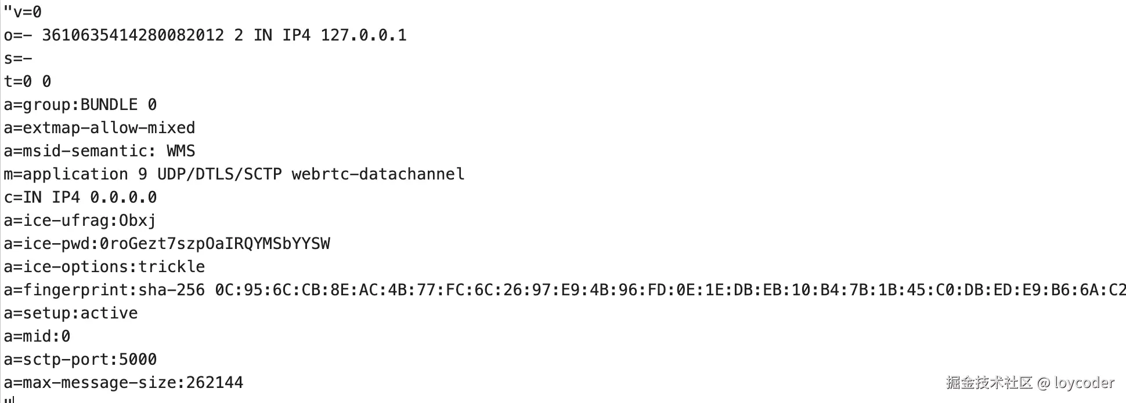
Task: Click the a=setup:active line
Action: (x=71, y=313)
